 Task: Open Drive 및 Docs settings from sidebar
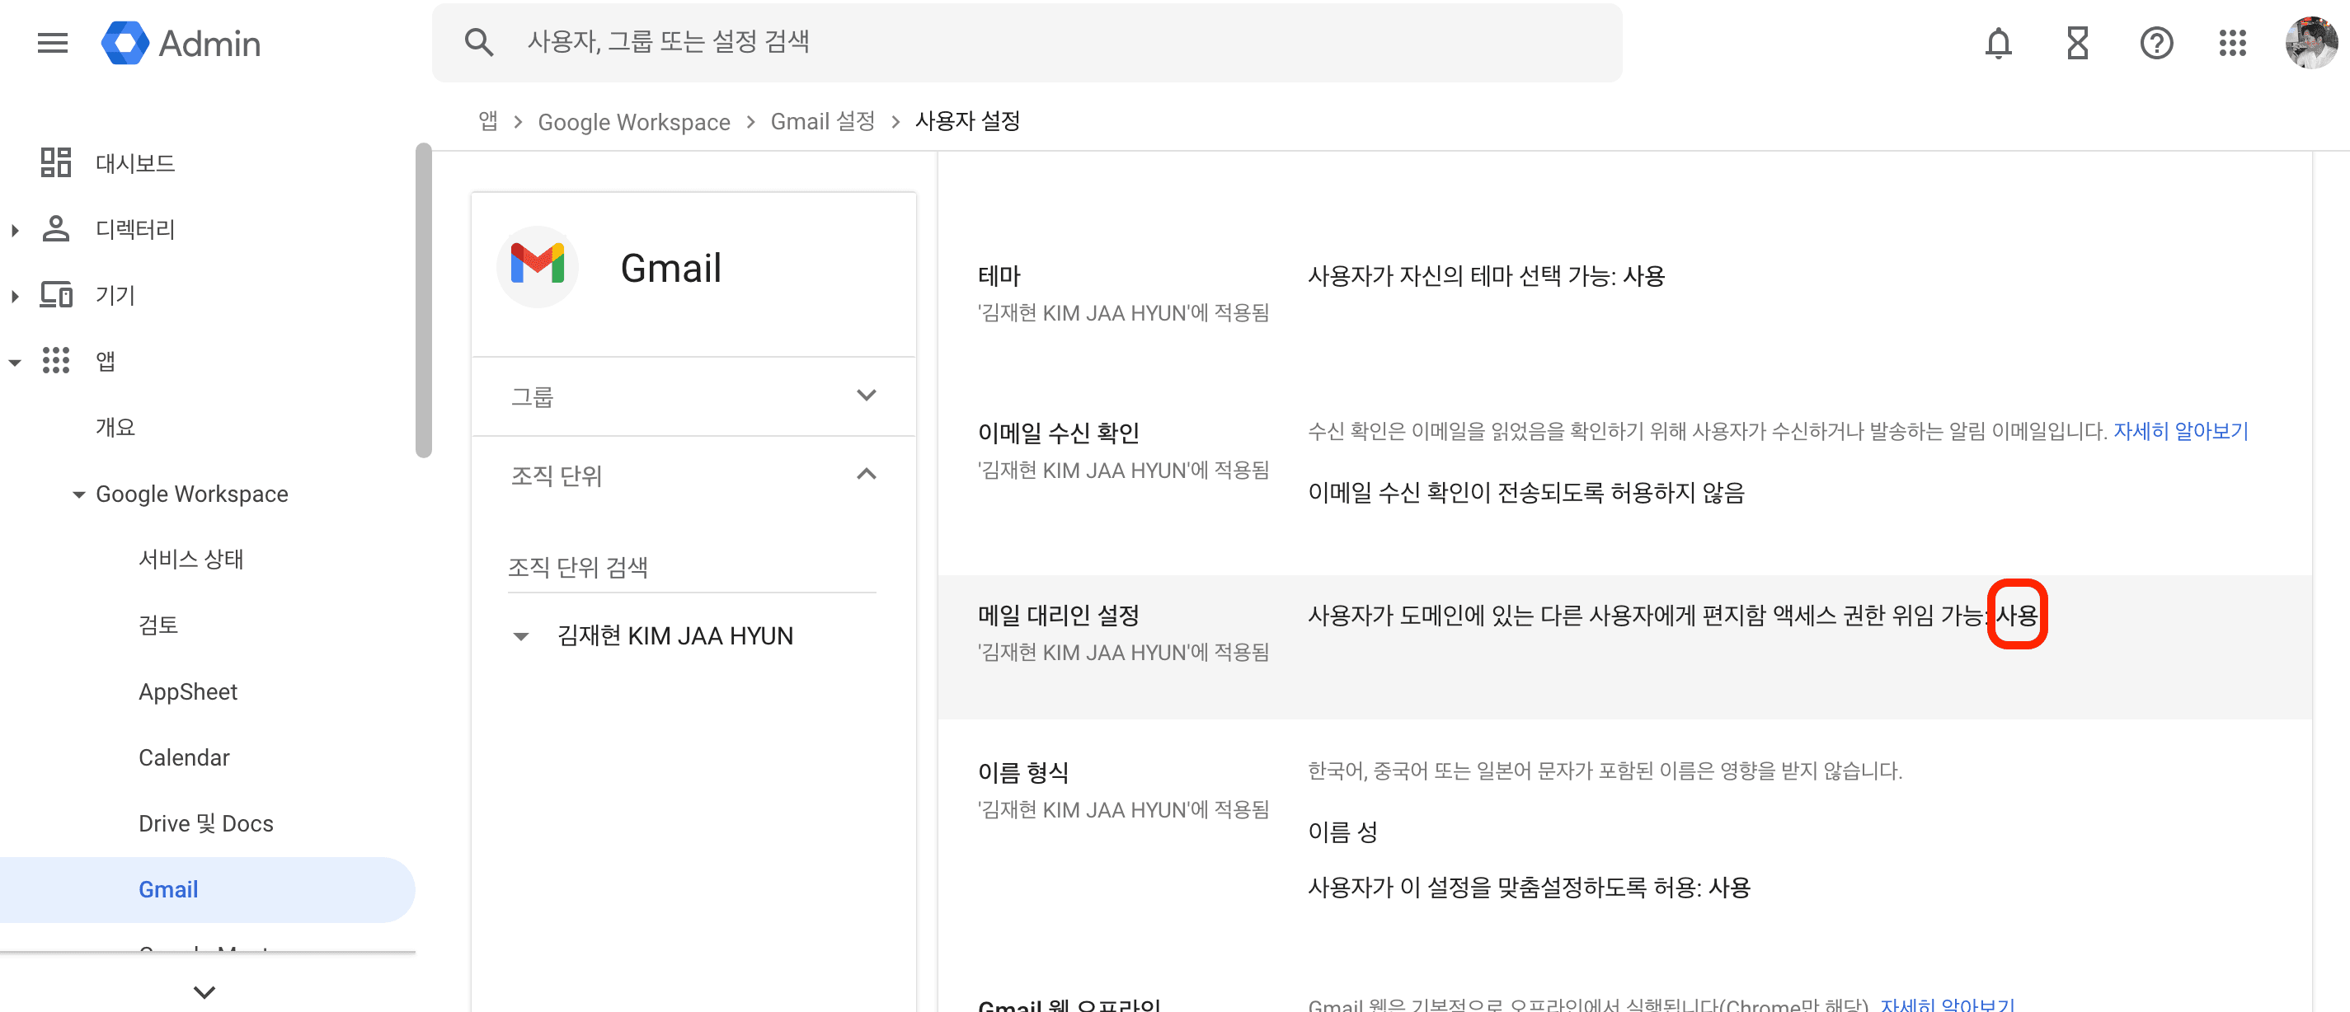(x=205, y=822)
